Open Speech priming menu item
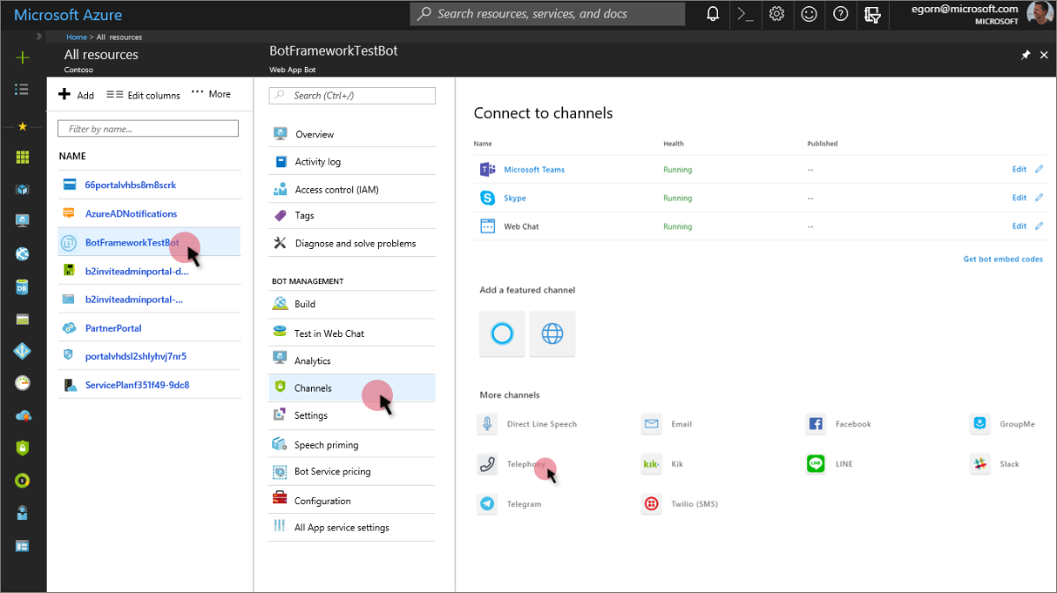 point(351,445)
